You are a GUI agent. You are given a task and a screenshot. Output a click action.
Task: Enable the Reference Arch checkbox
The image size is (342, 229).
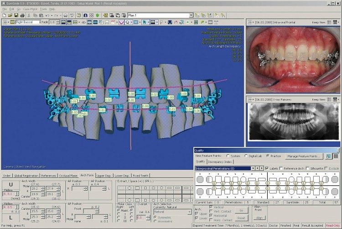tap(281, 168)
